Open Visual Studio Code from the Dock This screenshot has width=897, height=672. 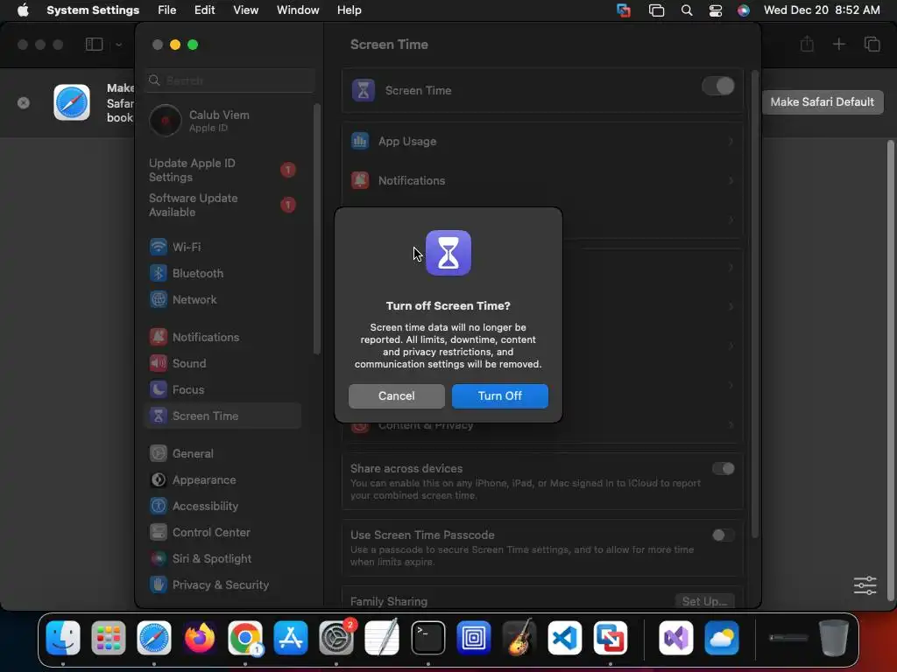pyautogui.click(x=565, y=638)
